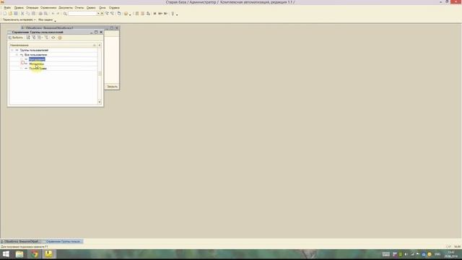The width and height of the screenshot is (462, 260).
Task: Open the Справочники menu
Action: point(48,8)
